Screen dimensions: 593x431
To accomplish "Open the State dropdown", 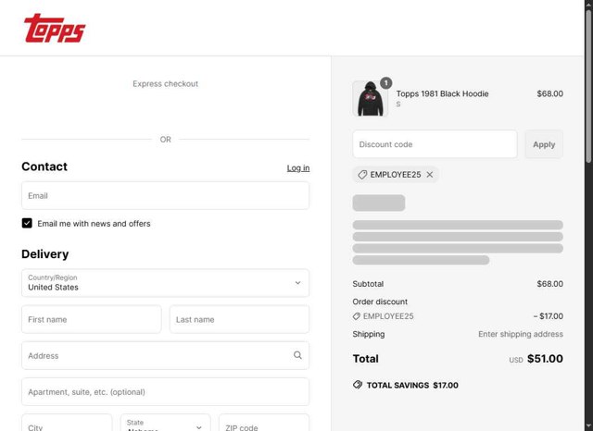I will (165, 425).
